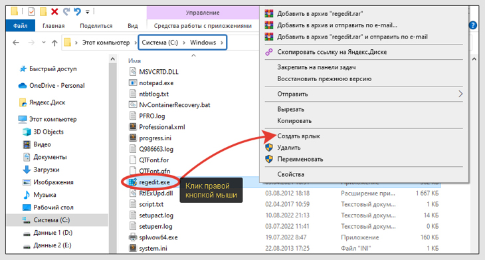This screenshot has height=260, width=485.
Task: Open Изображения folder in sidebar
Action: (x=53, y=182)
